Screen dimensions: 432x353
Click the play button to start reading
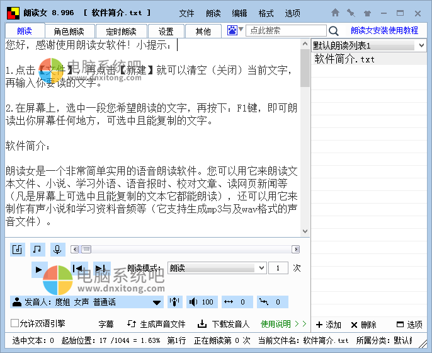pos(38,269)
